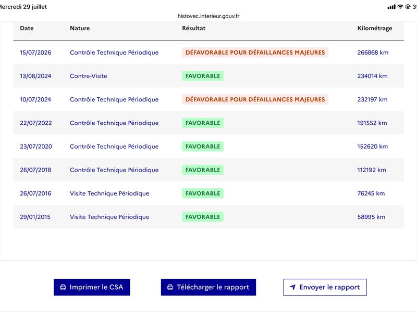Click the paper-plane icon in Envoyer le rapport
This screenshot has width=417, height=312.
click(292, 287)
